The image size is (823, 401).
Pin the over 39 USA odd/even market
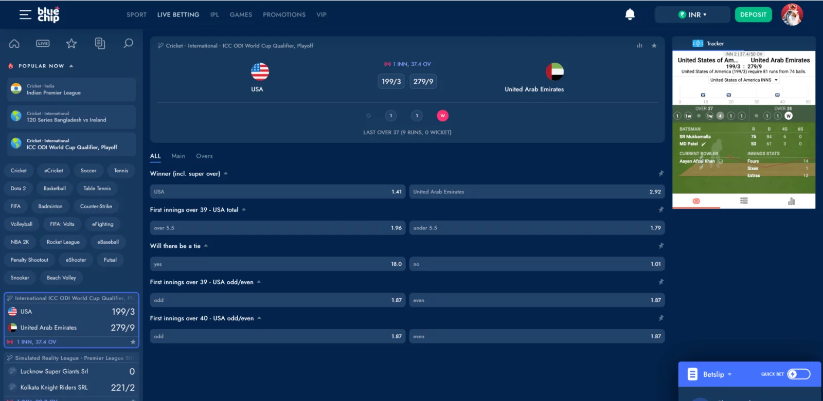pyautogui.click(x=661, y=282)
